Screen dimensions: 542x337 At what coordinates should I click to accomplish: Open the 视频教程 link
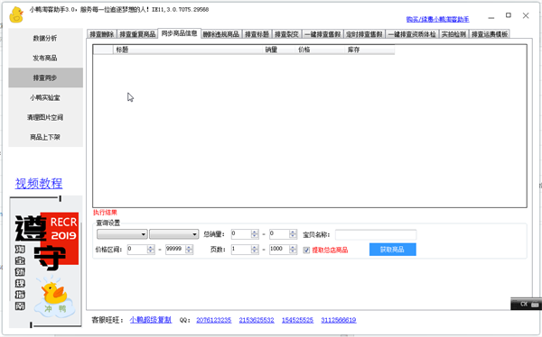pos(39,183)
